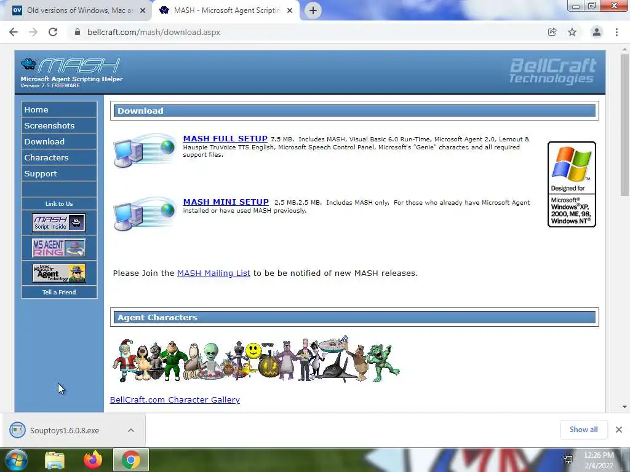Click scrollbar down arrow
The width and height of the screenshot is (630, 472).
click(624, 407)
